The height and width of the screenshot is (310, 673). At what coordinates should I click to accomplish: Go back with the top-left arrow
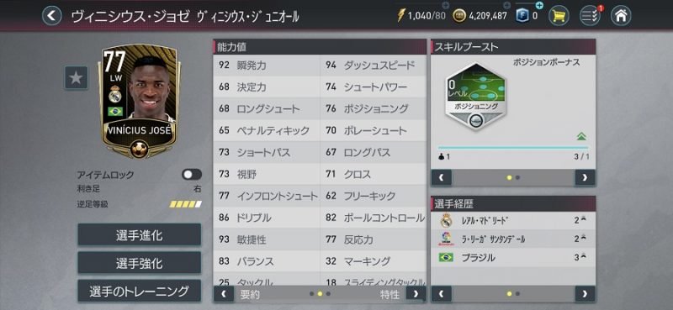tap(52, 16)
